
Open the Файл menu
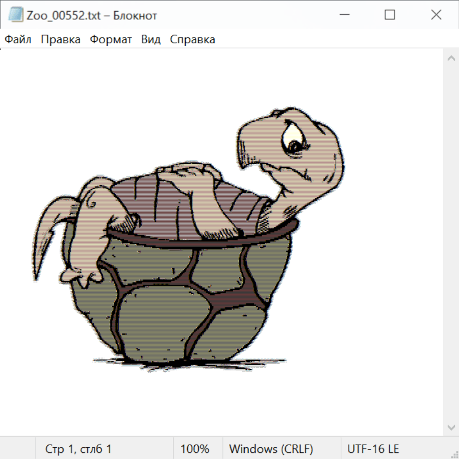[x=18, y=40]
